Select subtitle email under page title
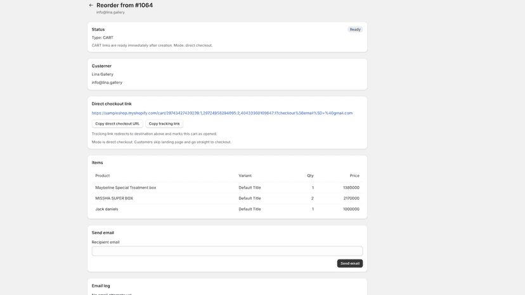 pyautogui.click(x=110, y=13)
